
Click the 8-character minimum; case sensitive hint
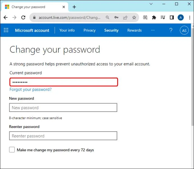(x=35, y=118)
